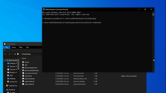Screen dimensions: 166x93
Task: Open Pictures in Quick access
Action: [x=12, y=73]
